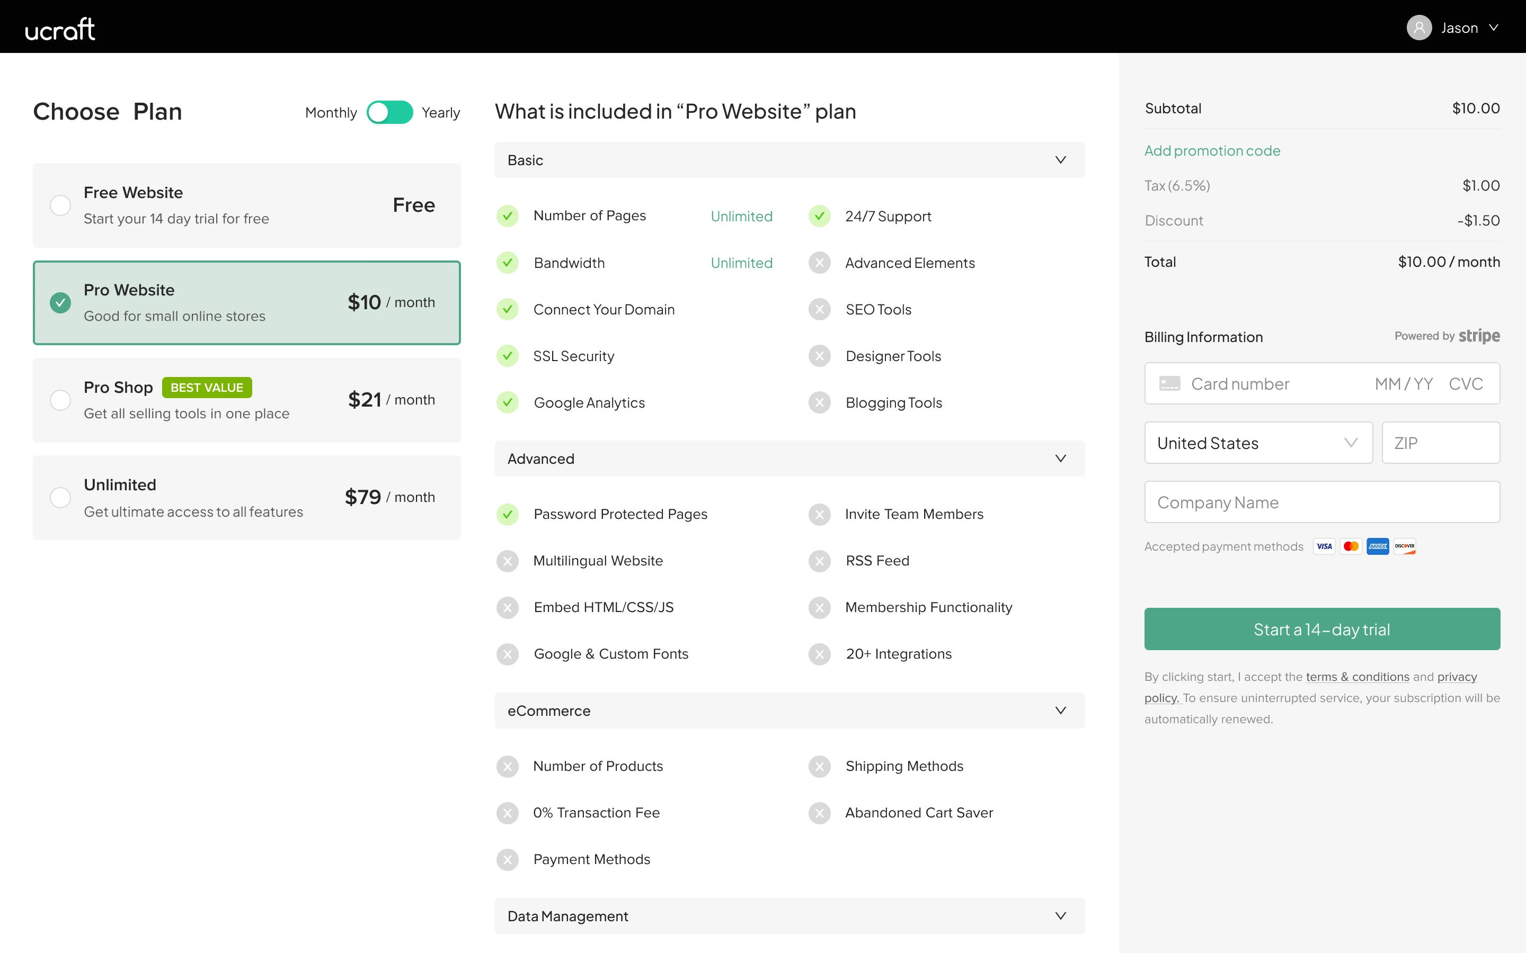Click the x icon beside Abandoned Cart Saver
The width and height of the screenshot is (1526, 953).
pos(819,813)
